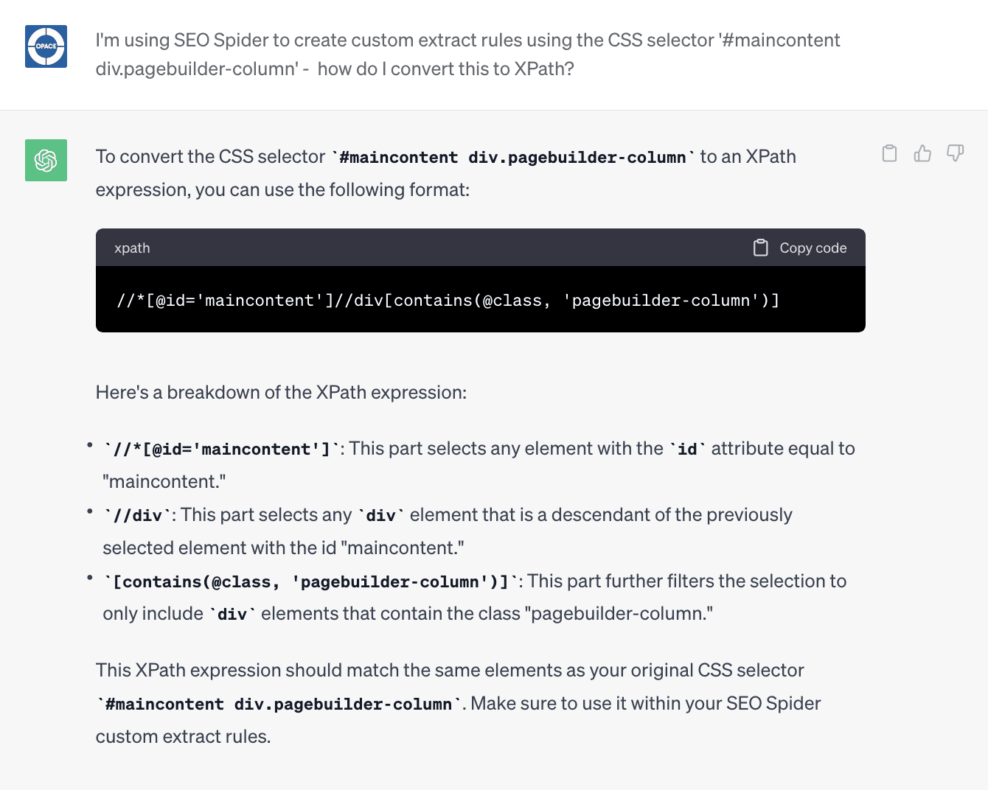Copy the whole response with the clipboard icon
988x790 pixels.
click(x=890, y=153)
